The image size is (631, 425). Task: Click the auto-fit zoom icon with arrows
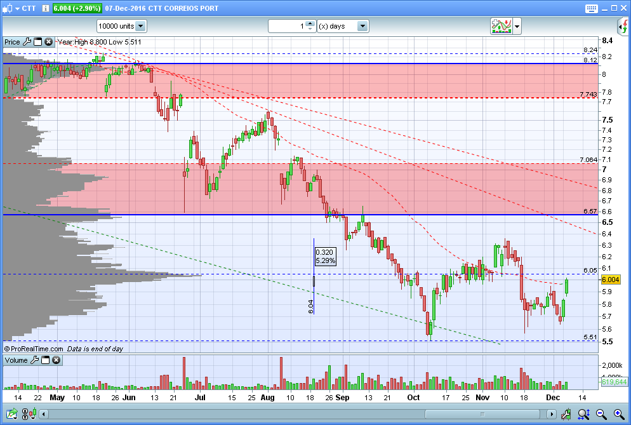point(583,414)
